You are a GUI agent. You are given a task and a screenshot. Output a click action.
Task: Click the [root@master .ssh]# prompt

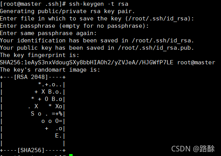(33, 4)
